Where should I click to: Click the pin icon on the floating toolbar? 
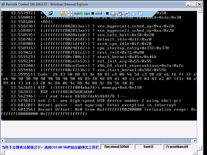tap(51, 13)
